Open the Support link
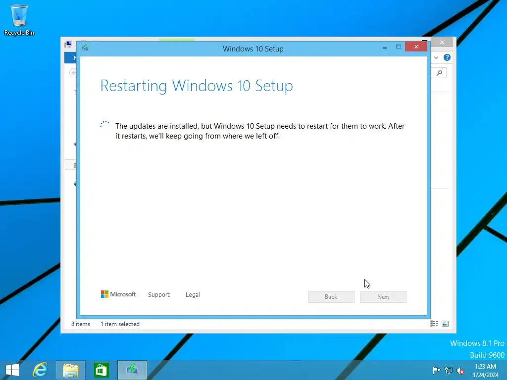507x380 pixels. (159, 295)
